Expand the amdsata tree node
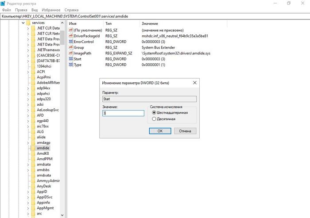 [28, 164]
